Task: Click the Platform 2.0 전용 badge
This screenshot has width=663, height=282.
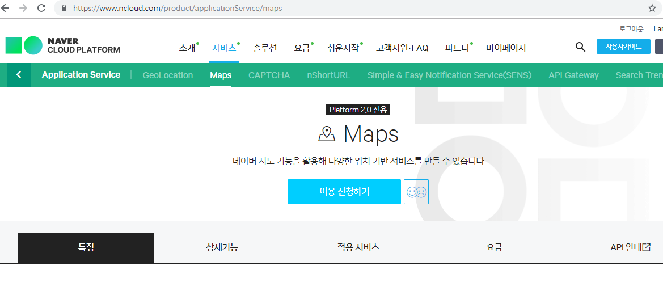Action: click(x=358, y=110)
